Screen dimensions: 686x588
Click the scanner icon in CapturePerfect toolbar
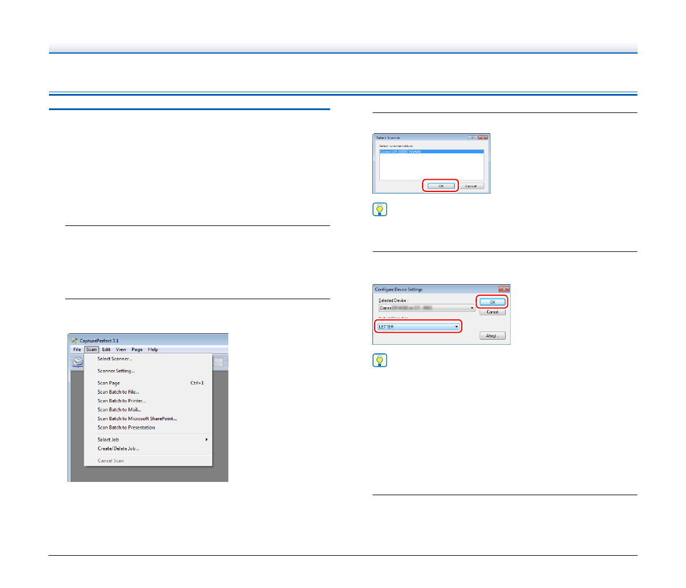77,362
